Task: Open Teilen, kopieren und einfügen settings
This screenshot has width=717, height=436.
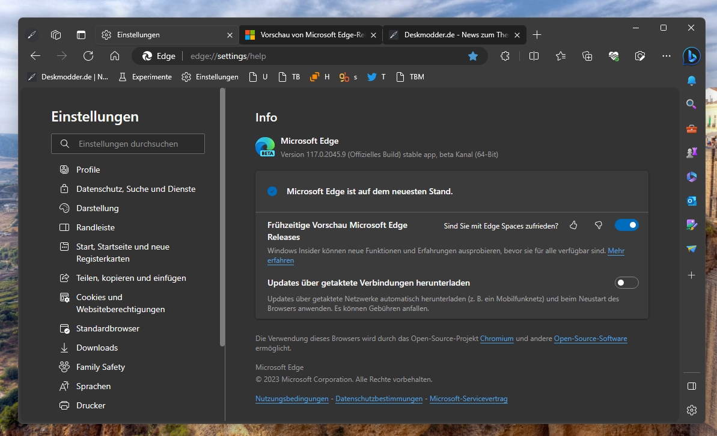Action: point(123,278)
